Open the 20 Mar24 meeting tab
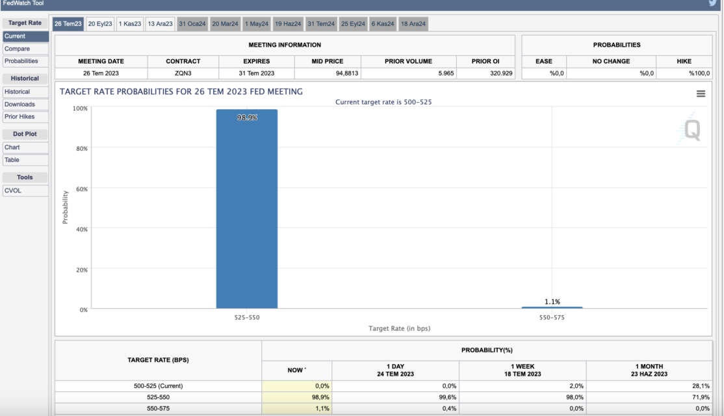724x416 pixels. [x=226, y=24]
